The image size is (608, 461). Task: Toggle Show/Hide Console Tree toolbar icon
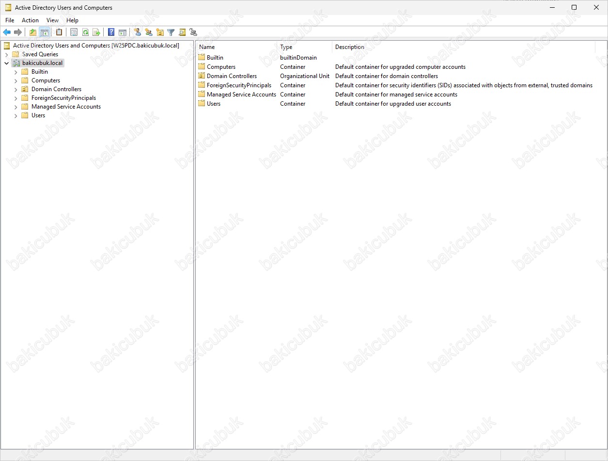(44, 32)
